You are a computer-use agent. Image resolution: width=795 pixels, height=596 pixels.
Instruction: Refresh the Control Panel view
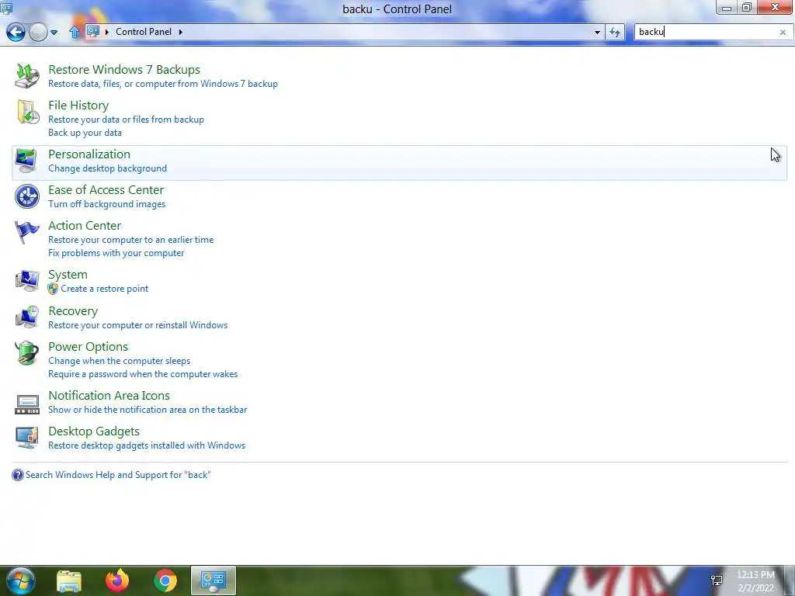click(x=615, y=32)
